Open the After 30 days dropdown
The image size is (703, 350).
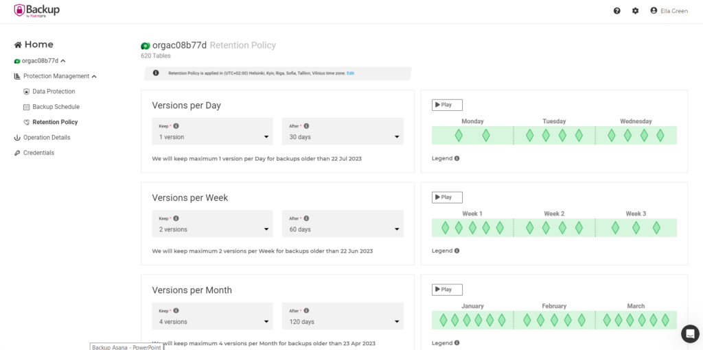pos(343,132)
